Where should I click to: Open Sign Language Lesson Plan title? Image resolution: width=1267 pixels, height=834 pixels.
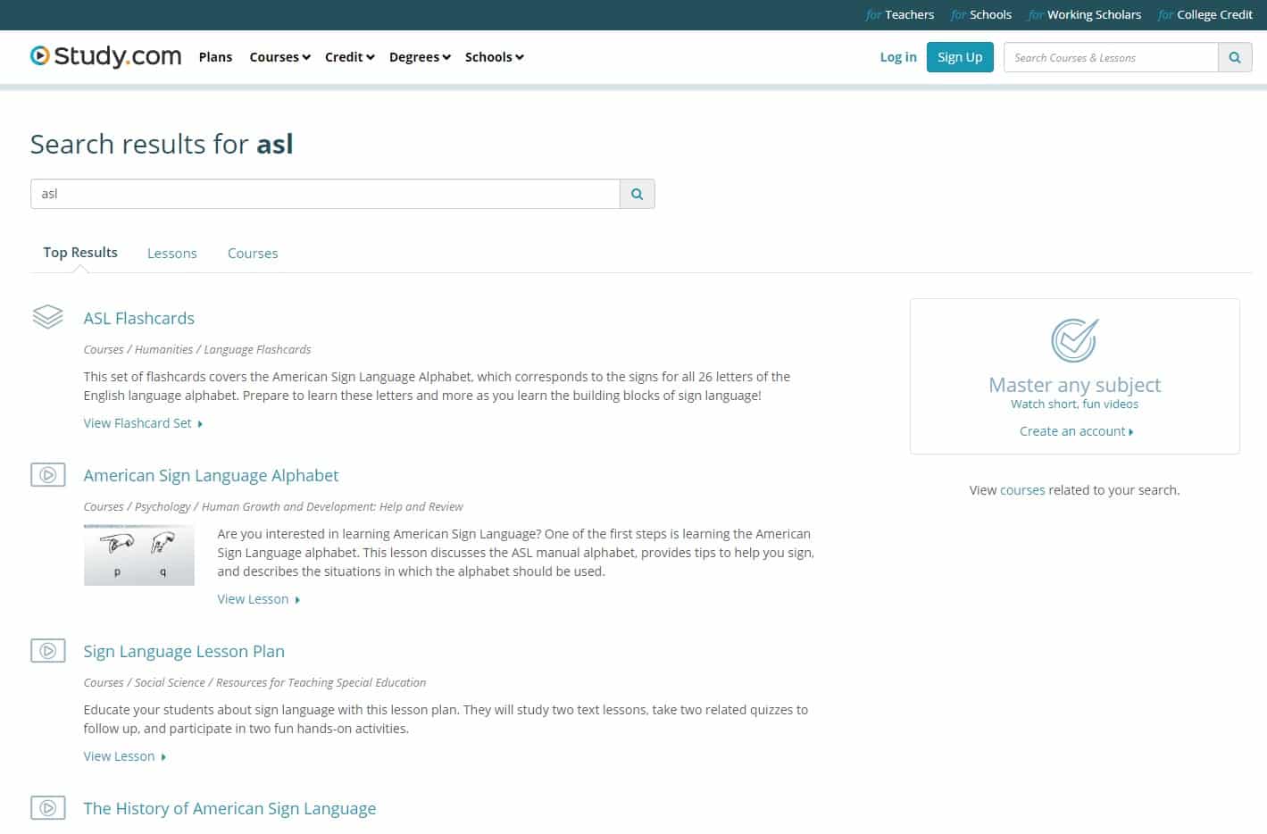(x=184, y=651)
